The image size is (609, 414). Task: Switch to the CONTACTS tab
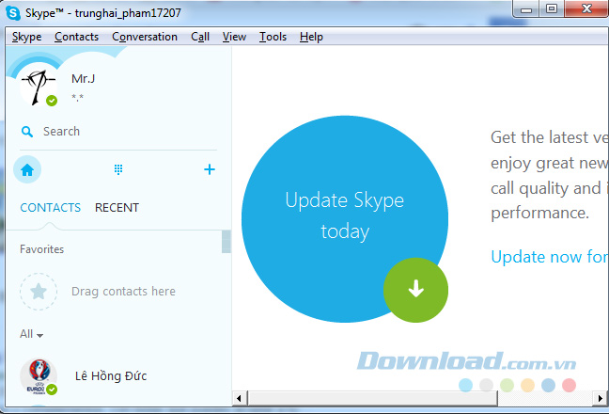tap(50, 208)
